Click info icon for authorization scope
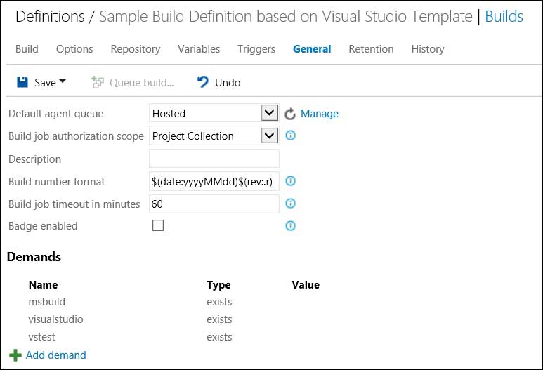 click(x=290, y=136)
